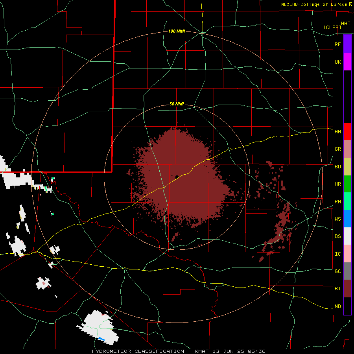Click the 'HHC' product label
The height and width of the screenshot is (354, 354).
click(345, 24)
